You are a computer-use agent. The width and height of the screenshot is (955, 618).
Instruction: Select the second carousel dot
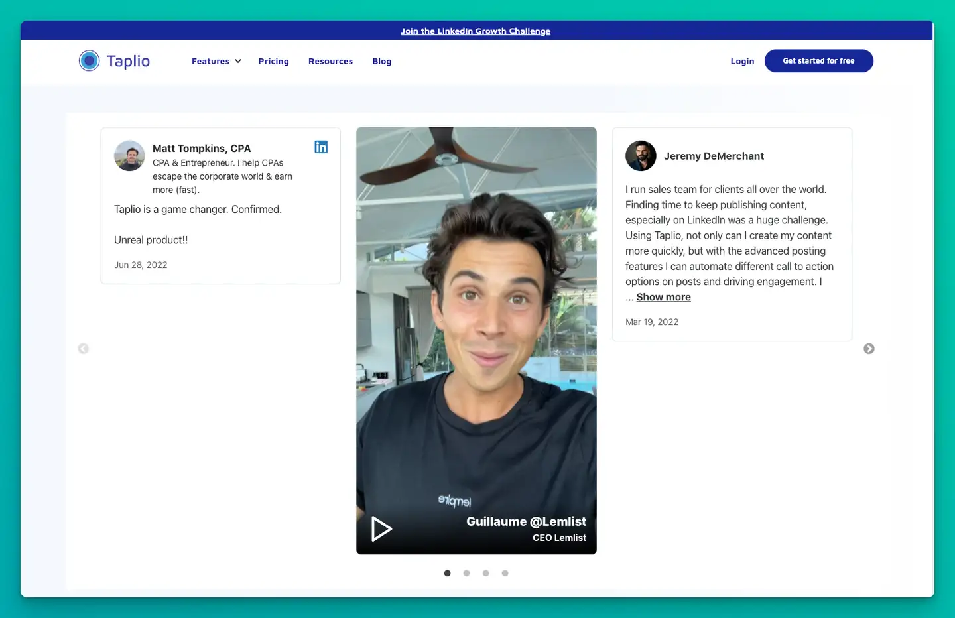point(467,573)
